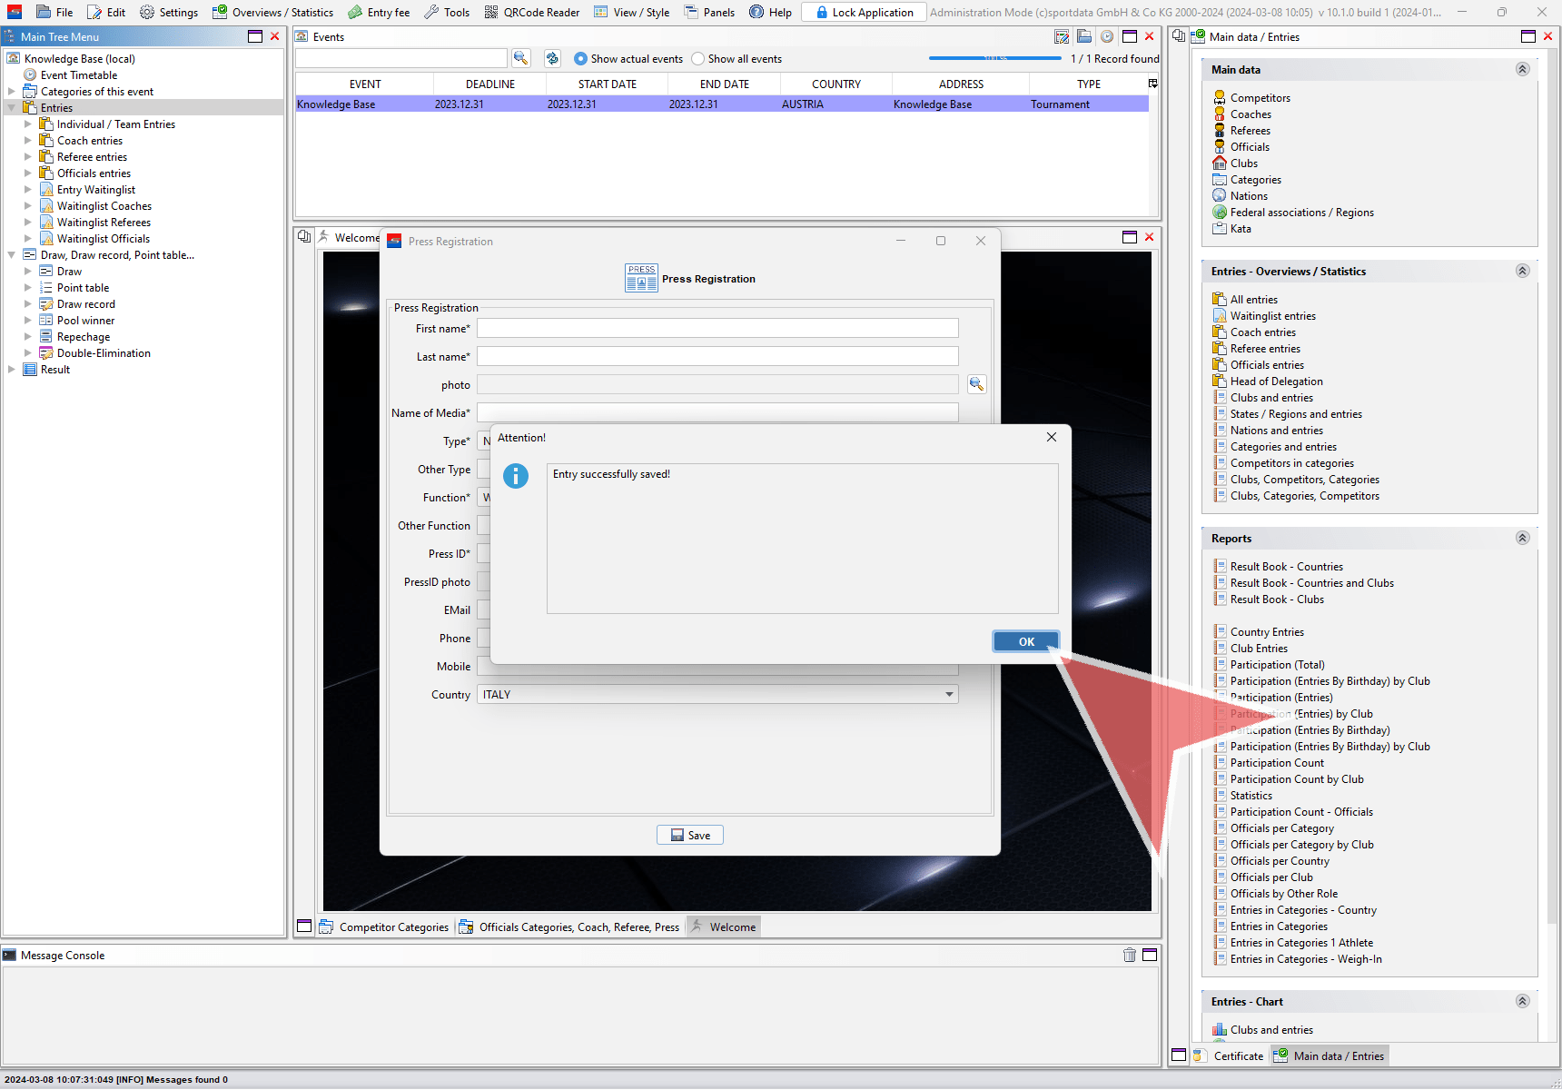Viewport: 1562px width, 1090px height.
Task: Click column chooser icon in events table
Action: tap(1152, 84)
